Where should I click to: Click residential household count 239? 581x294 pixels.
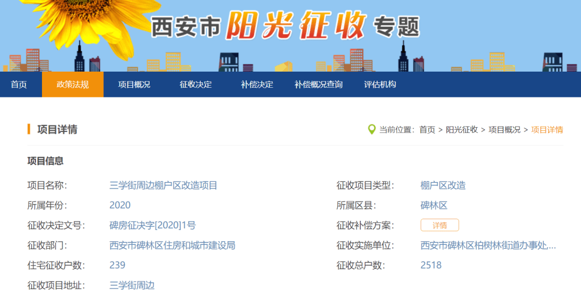coord(117,265)
